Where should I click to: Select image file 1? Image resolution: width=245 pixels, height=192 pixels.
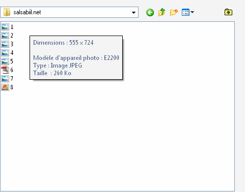click(5, 27)
